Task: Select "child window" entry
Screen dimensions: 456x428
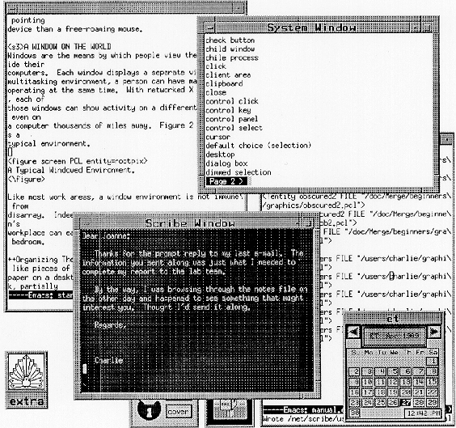Action: click(x=230, y=49)
